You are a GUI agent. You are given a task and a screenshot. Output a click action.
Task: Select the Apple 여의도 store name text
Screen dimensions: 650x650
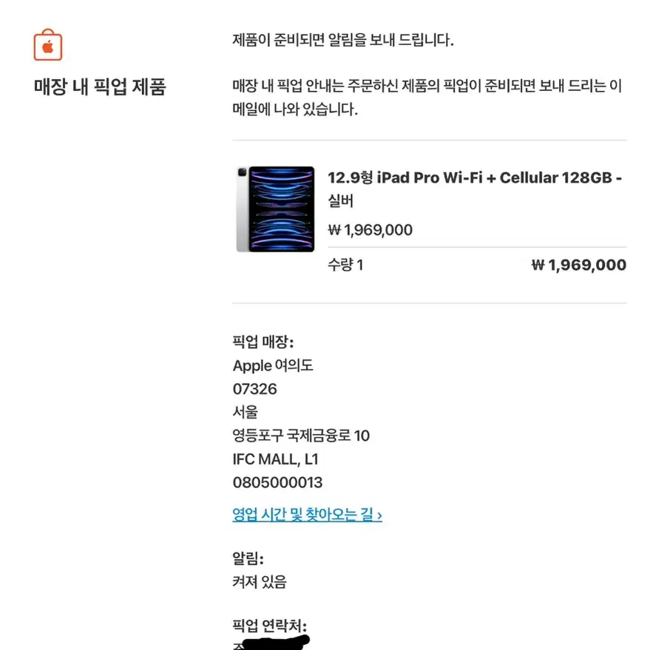click(273, 365)
